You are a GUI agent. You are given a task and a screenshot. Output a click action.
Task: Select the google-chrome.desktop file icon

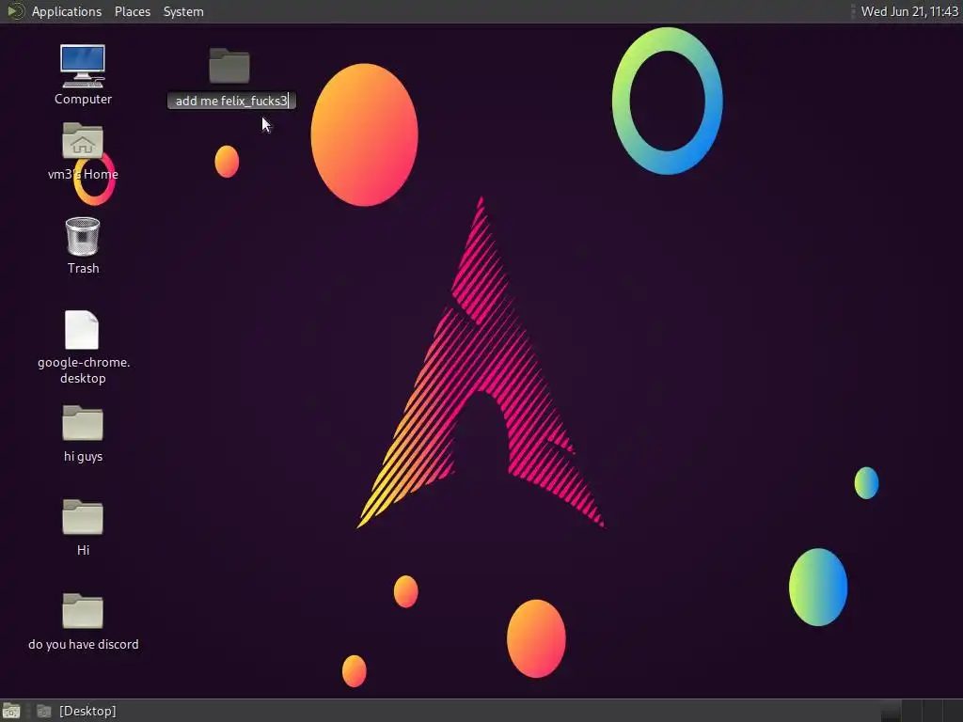(82, 330)
